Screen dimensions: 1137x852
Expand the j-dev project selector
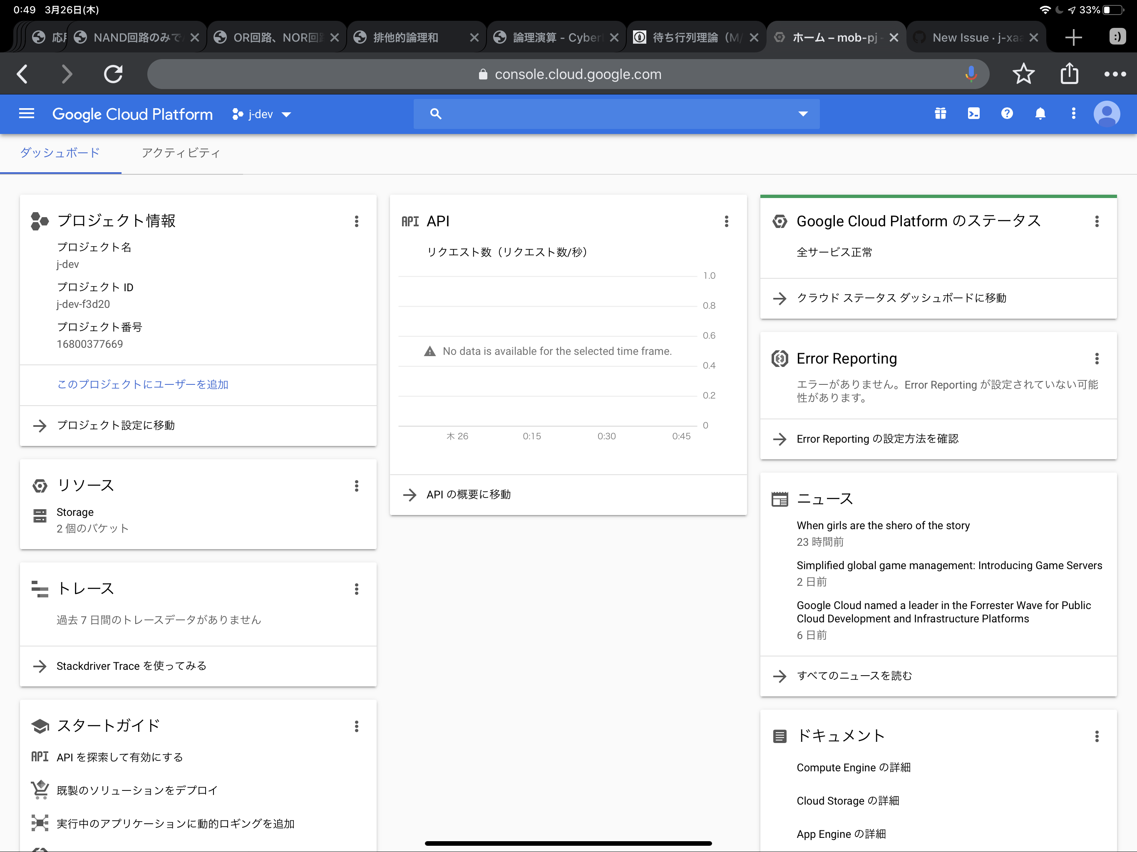point(262,114)
